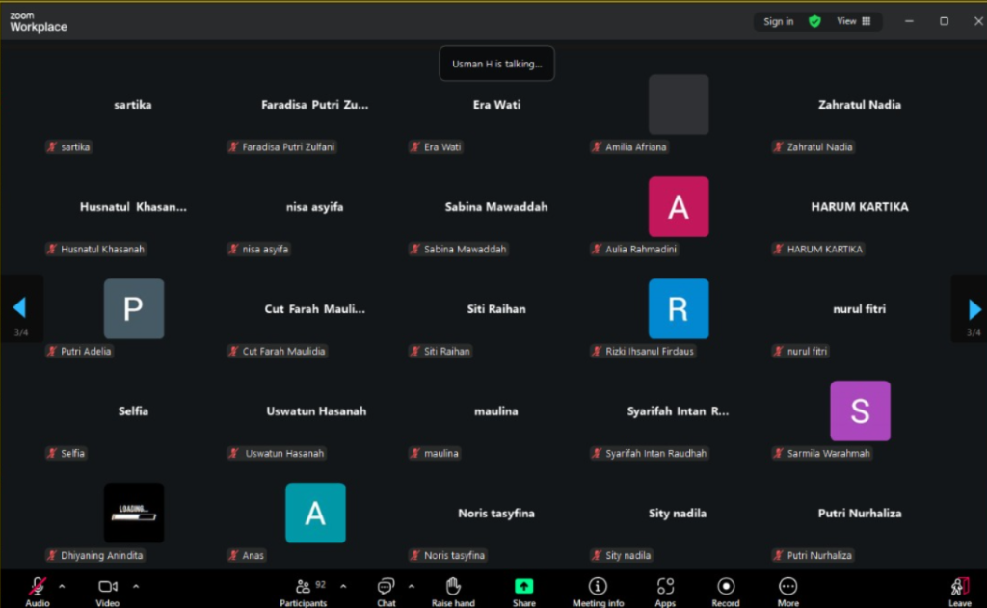
Task: Click muted mic icon beside HARUM KARTIKA label
Action: [x=778, y=249]
